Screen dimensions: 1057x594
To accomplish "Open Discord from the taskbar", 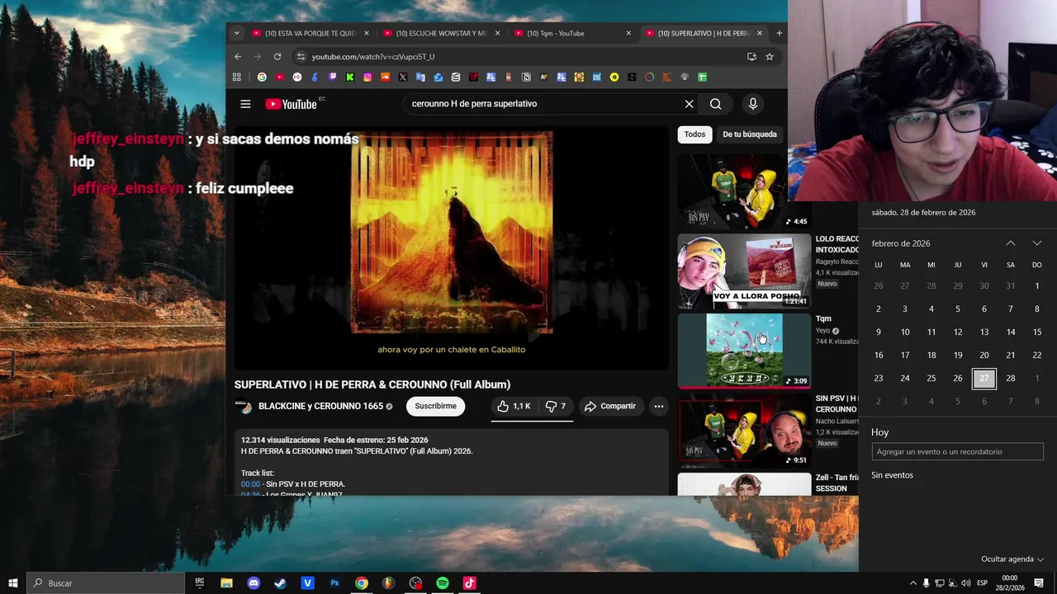I will coord(254,583).
